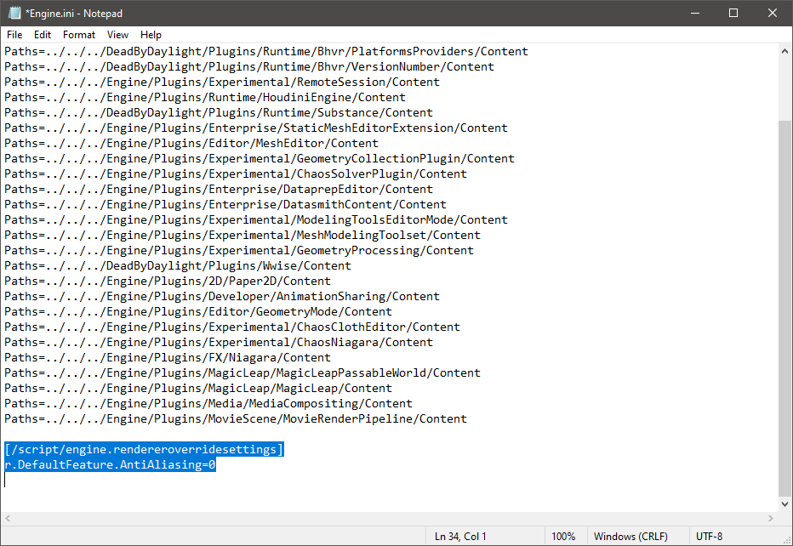Screen dimensions: 793x546
Task: Click the Ln 34, Col 1 status indicator
Action: 460,537
